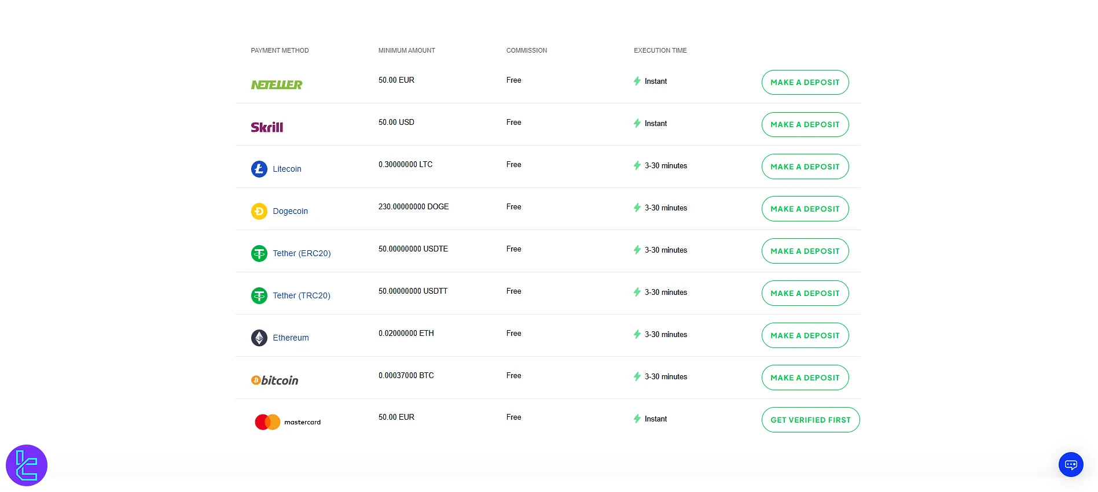Click the Free commission in Bitcoin row
This screenshot has height=492, width=1098.
[513, 375]
